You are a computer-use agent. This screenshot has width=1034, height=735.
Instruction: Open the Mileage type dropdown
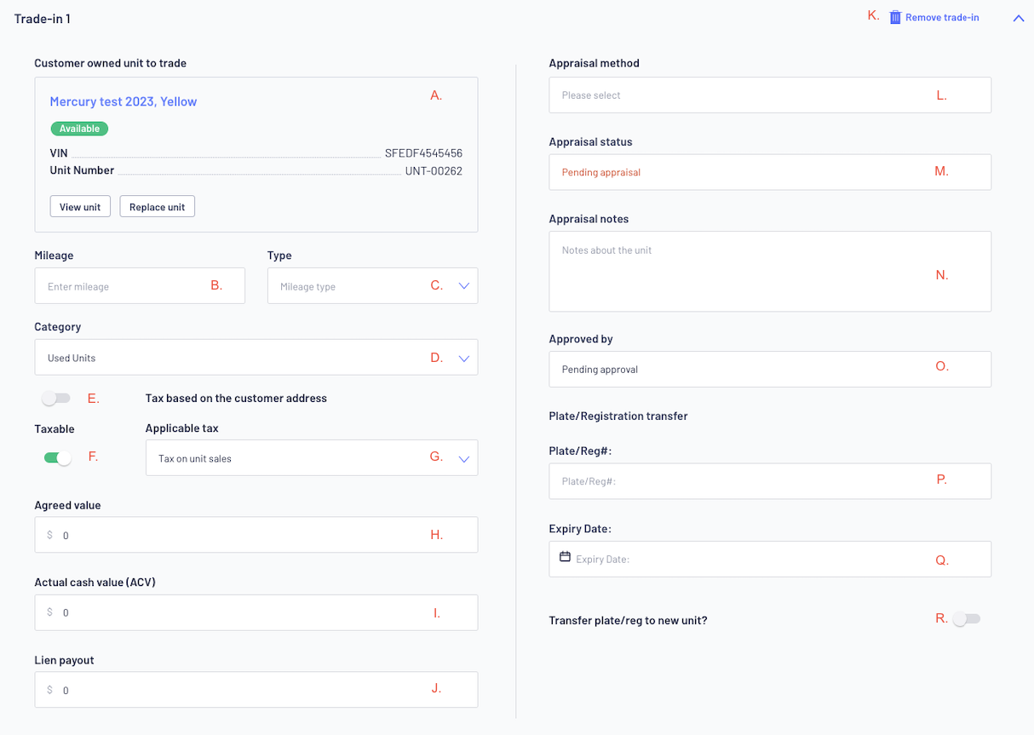372,286
